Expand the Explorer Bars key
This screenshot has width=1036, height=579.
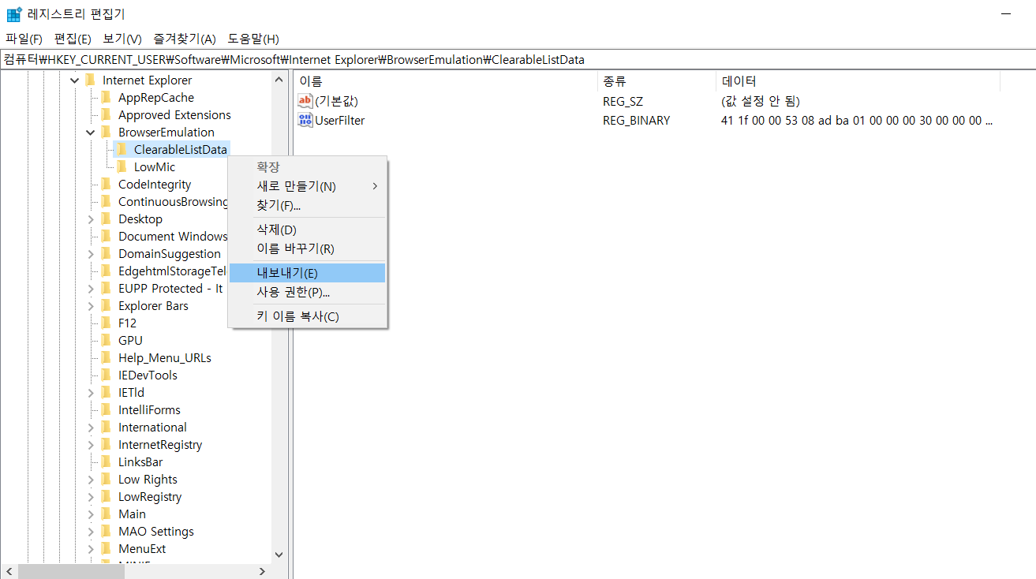pos(91,306)
